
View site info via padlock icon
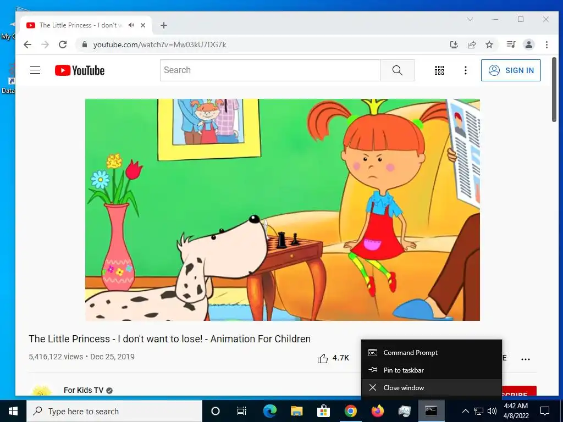pos(85,45)
